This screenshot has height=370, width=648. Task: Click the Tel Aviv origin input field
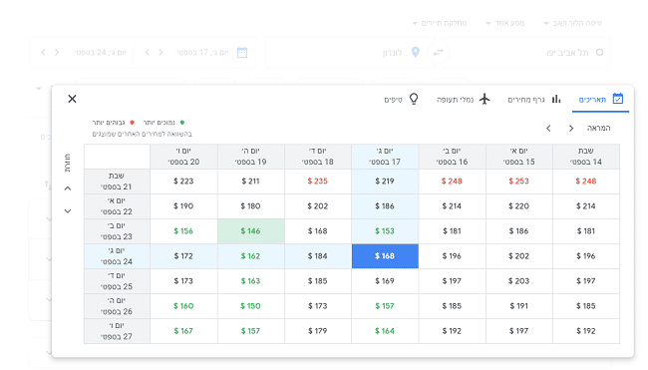525,53
